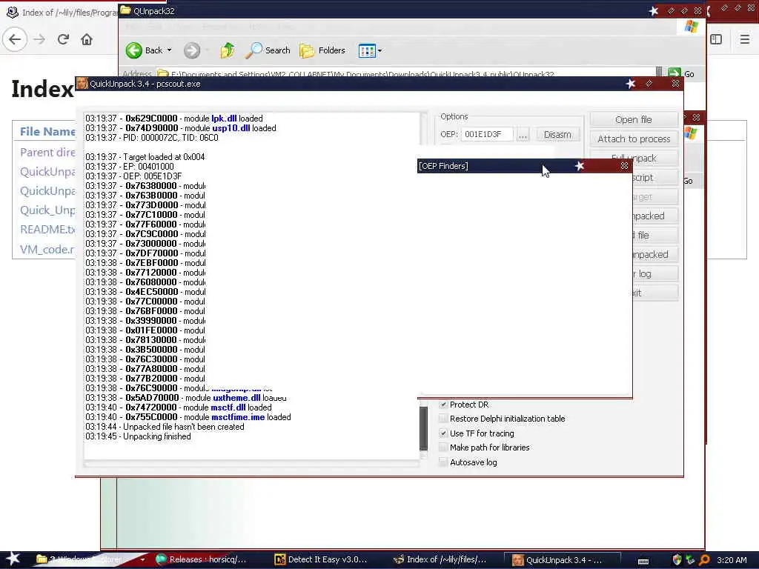Enable Restore Delphi initialization table

[443, 419]
